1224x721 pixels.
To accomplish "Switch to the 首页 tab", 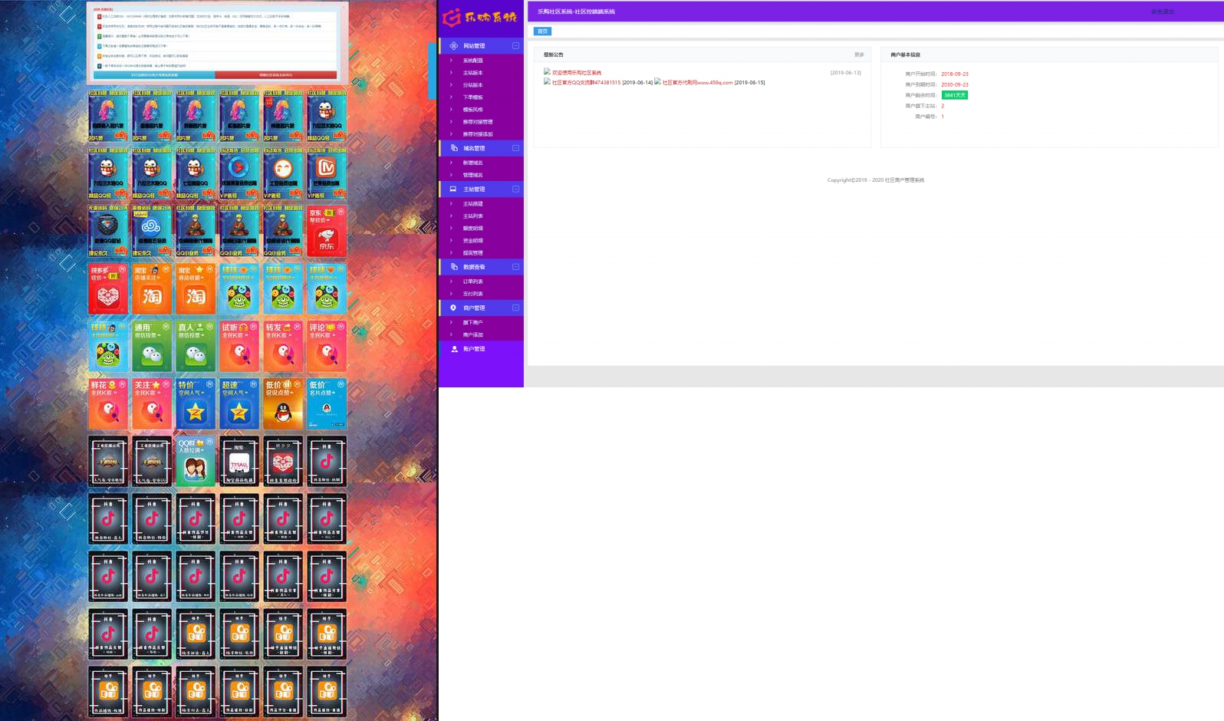I will coord(542,31).
